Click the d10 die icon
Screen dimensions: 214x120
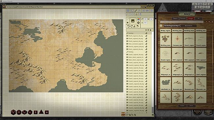point(24,112)
